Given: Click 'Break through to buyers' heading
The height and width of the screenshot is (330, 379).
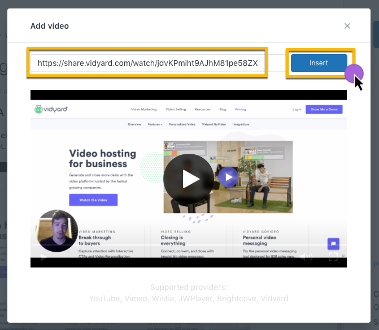Looking at the screenshot, I should pos(95,240).
